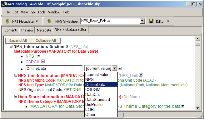The width and height of the screenshot is (204, 119).
Task: Switch to the Preview tab
Action: click(x=27, y=30)
